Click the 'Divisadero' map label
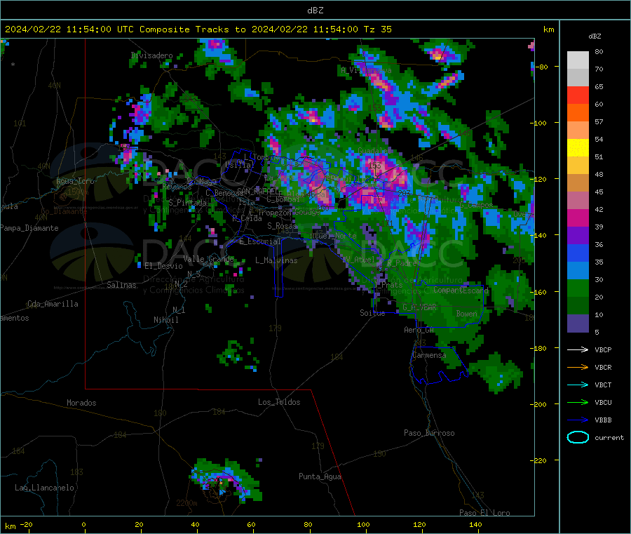This screenshot has width=631, height=534. [x=151, y=55]
